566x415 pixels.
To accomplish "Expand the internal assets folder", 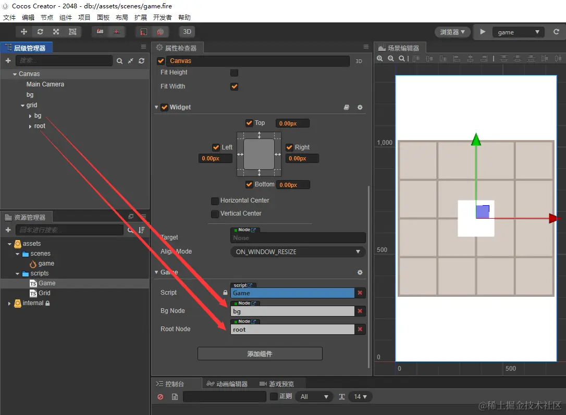I will pyautogui.click(x=9, y=304).
